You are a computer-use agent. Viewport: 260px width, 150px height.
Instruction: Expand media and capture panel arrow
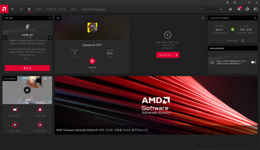(50, 78)
